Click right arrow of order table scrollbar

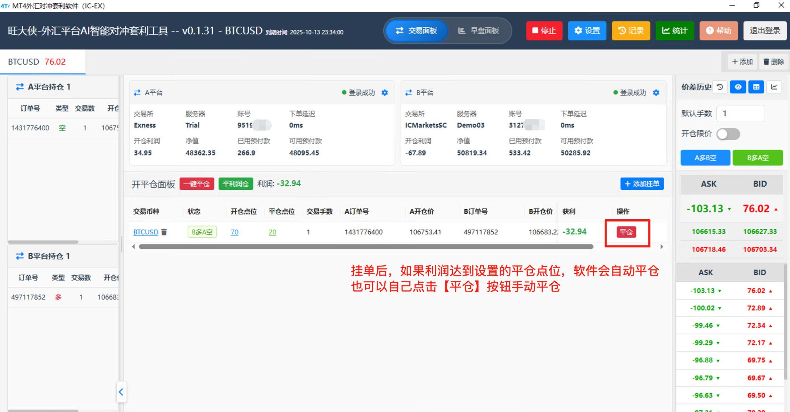pos(662,247)
